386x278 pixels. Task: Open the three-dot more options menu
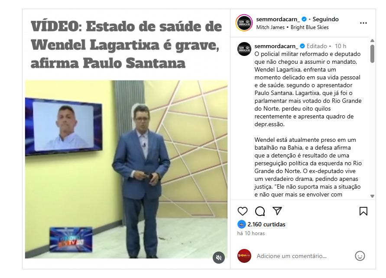tap(363, 23)
